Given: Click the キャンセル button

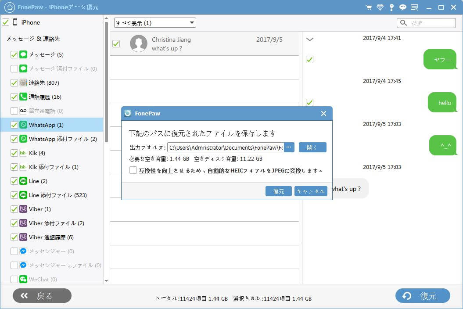Looking at the screenshot, I should click(311, 191).
